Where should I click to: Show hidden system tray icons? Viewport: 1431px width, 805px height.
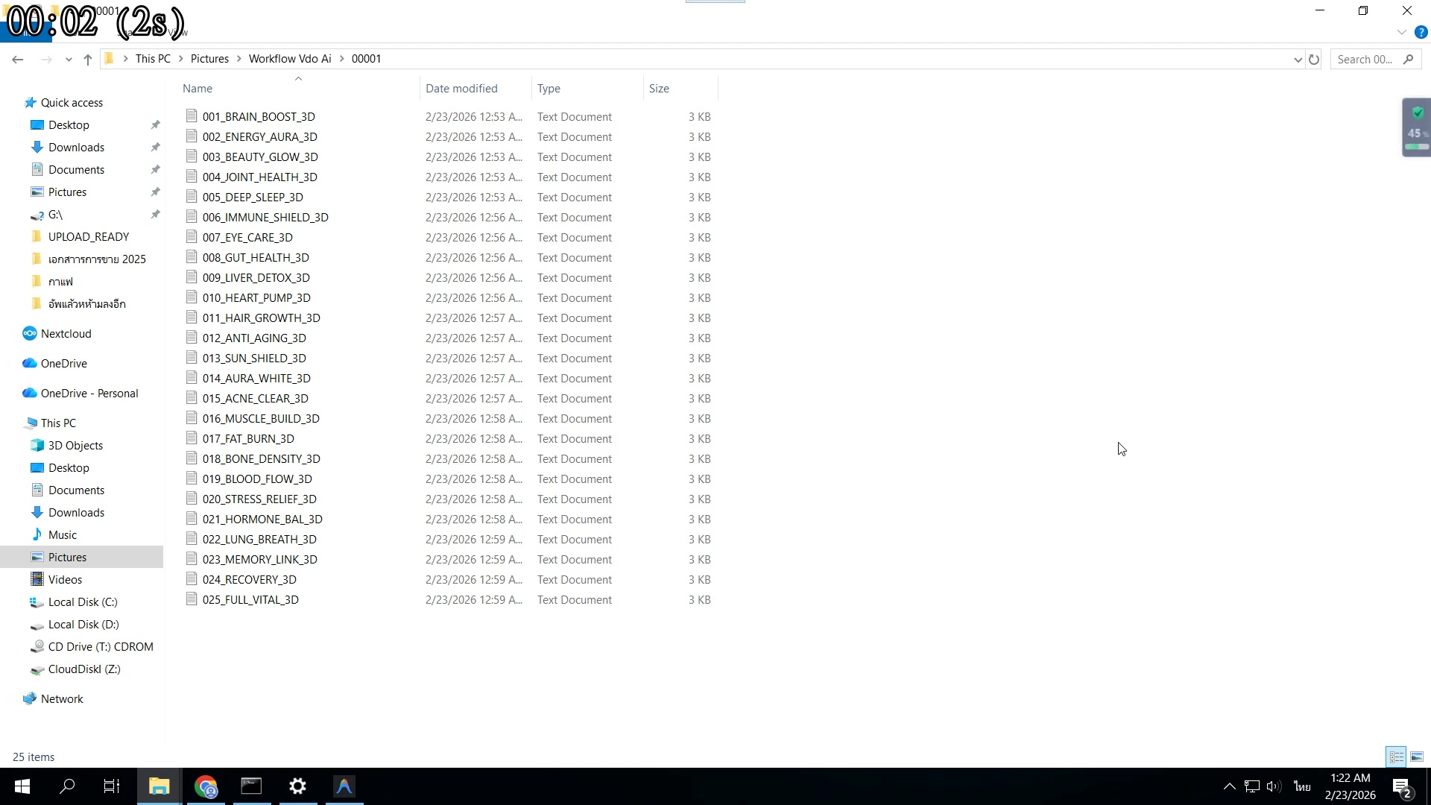tap(1229, 786)
